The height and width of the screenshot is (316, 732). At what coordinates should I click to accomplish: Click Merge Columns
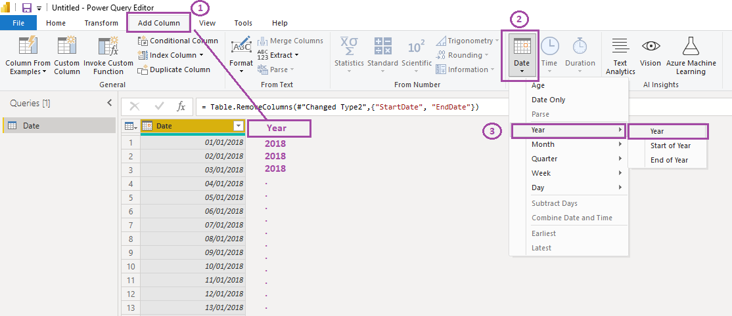pos(290,41)
